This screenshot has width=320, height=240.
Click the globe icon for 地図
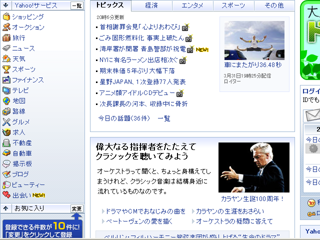[x=6, y=101]
